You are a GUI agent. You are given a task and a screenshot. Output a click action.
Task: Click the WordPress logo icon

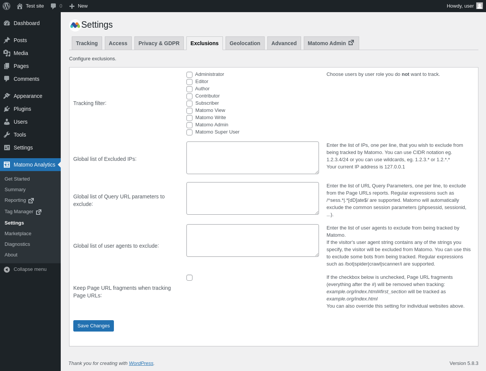[6, 6]
